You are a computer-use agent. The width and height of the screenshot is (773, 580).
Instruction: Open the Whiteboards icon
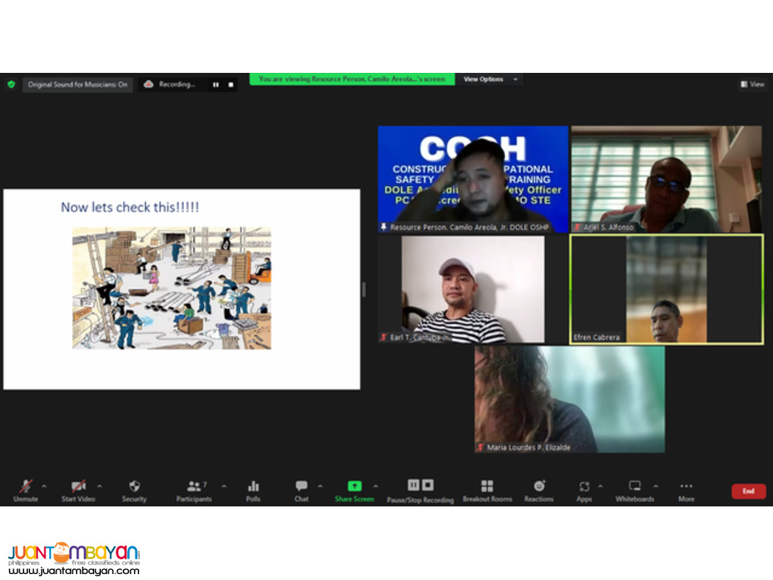[x=635, y=487]
